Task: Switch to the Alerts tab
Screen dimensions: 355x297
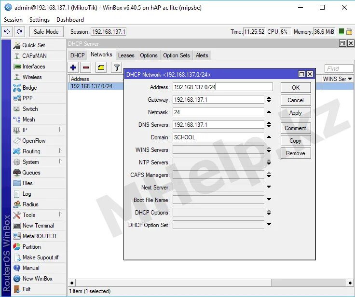Action: point(202,55)
